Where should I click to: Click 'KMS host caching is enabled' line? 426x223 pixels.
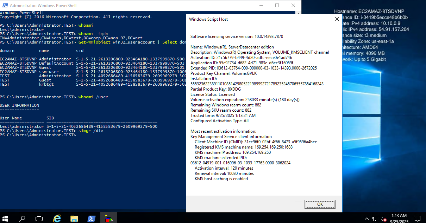[x=221, y=179]
